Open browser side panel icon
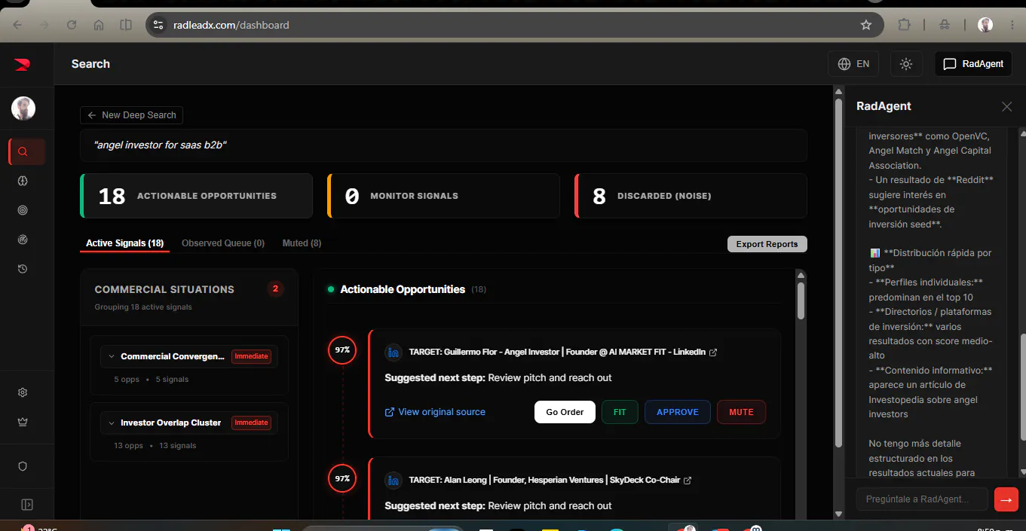 tap(126, 25)
